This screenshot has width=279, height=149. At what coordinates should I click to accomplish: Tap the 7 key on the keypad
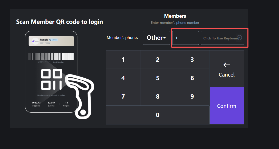(x=123, y=97)
